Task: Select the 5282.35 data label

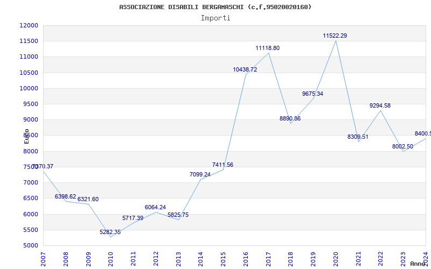Action: tap(110, 232)
